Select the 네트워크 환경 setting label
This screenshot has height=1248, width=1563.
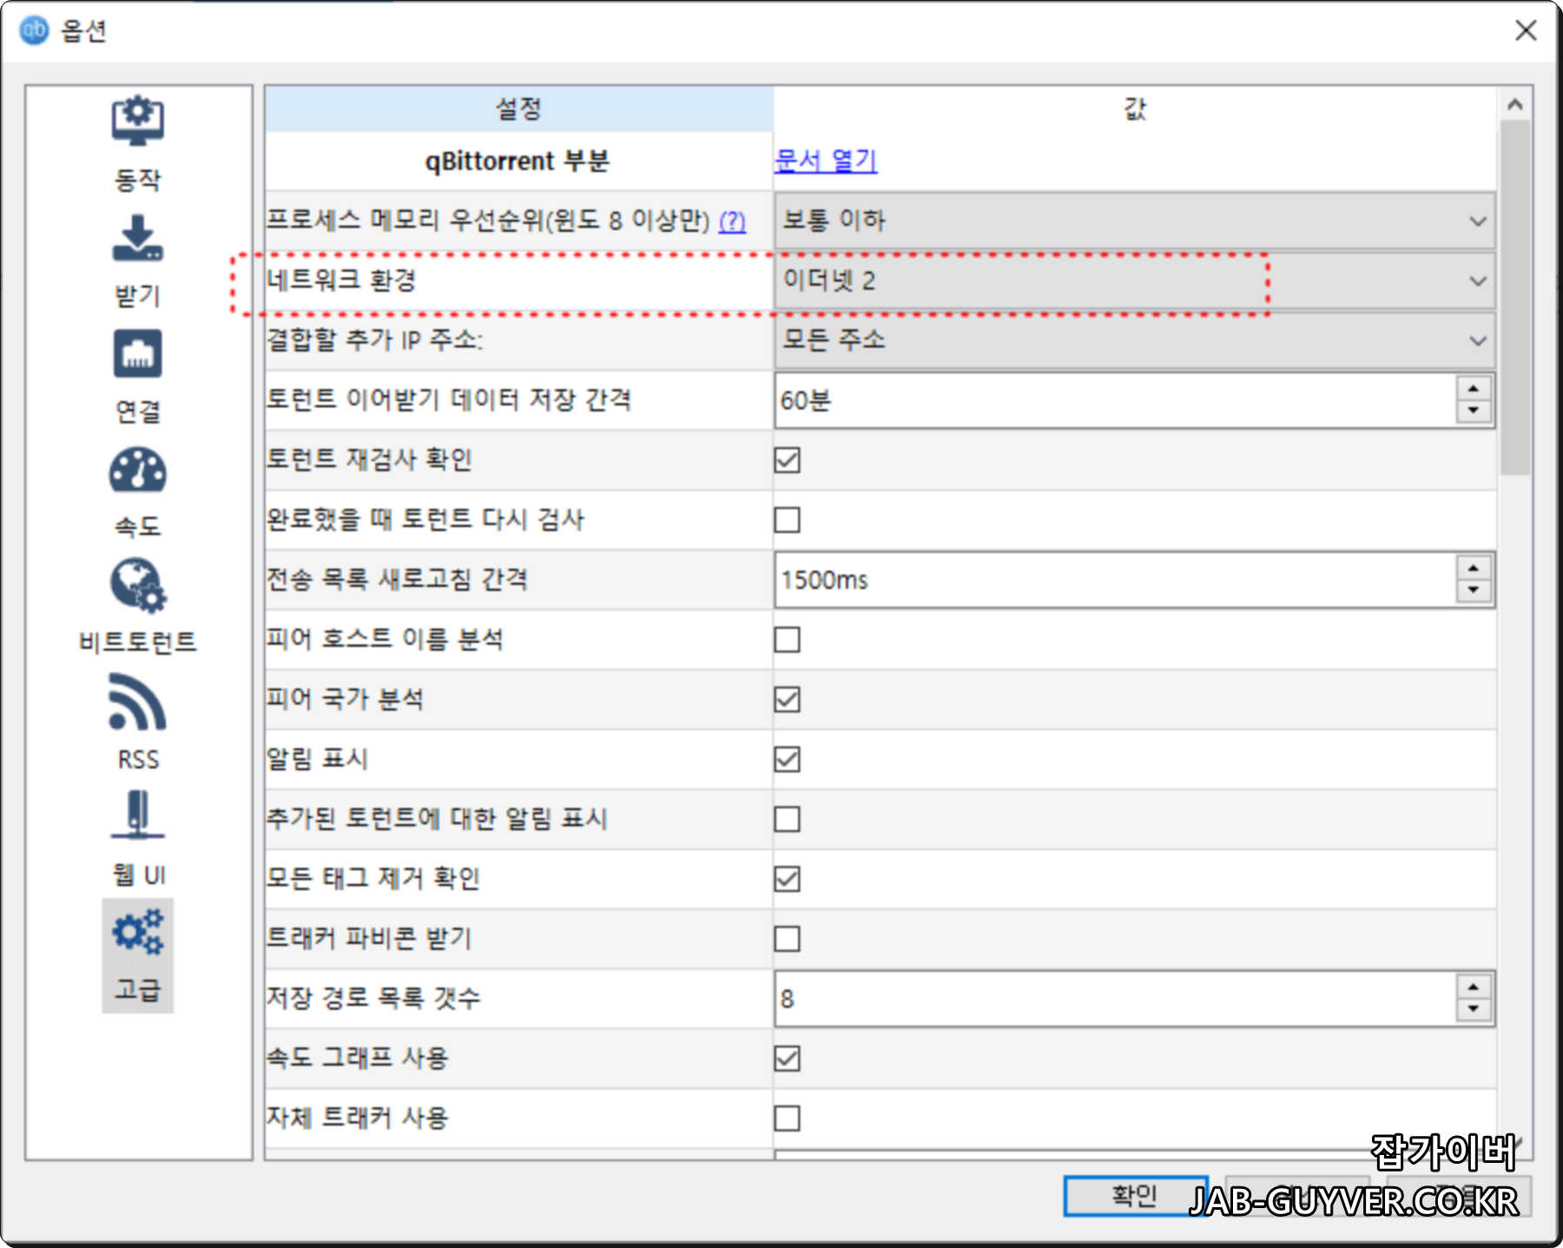tap(341, 281)
